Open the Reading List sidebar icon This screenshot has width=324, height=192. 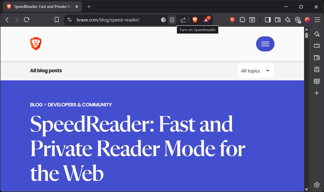coord(317,81)
